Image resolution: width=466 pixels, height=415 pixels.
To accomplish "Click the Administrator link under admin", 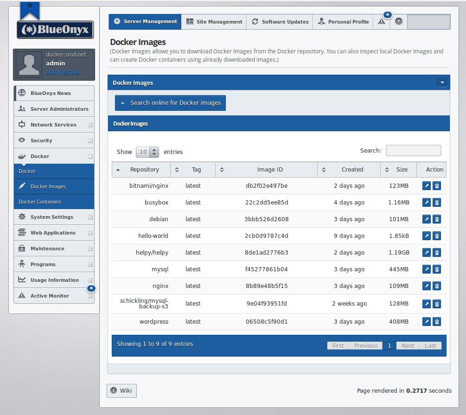I will click(64, 72).
